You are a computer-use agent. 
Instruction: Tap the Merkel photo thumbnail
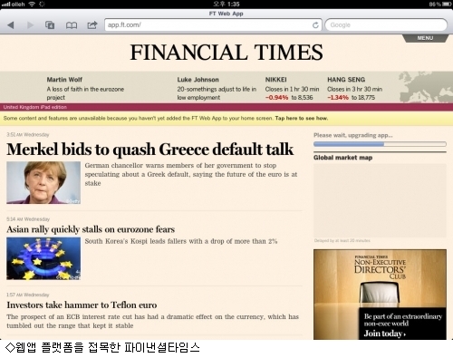point(43,182)
